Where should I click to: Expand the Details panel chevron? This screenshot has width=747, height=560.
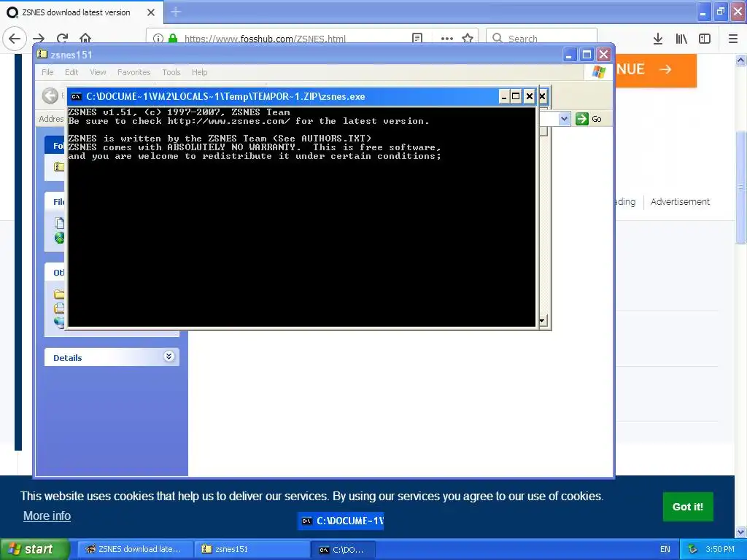tap(169, 356)
